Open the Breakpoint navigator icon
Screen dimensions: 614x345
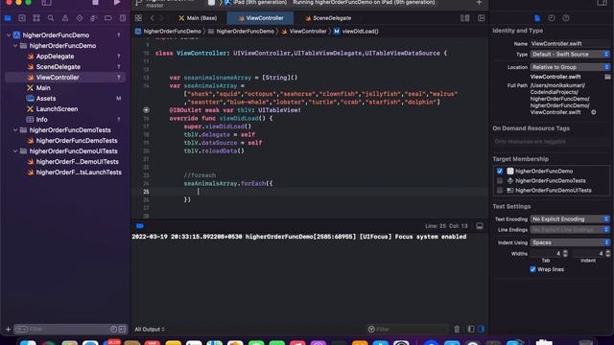point(108,18)
